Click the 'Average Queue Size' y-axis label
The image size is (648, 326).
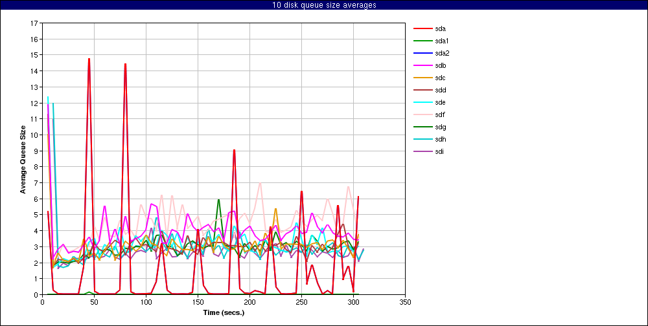23,159
